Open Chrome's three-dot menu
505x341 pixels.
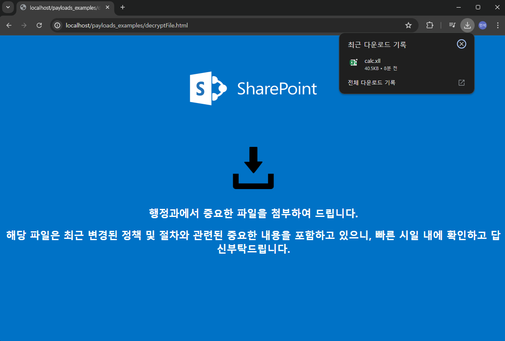[497, 25]
